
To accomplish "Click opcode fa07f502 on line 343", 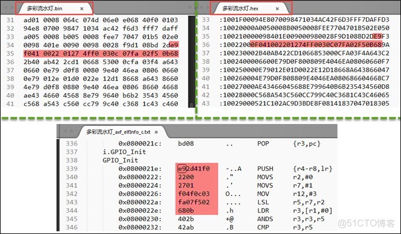I will click(x=194, y=202).
